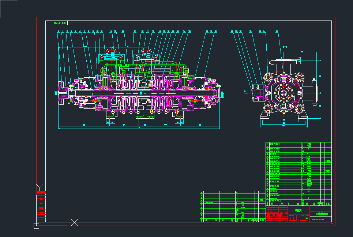
Task: Select the side flange on end view's right
Action: 314,92
